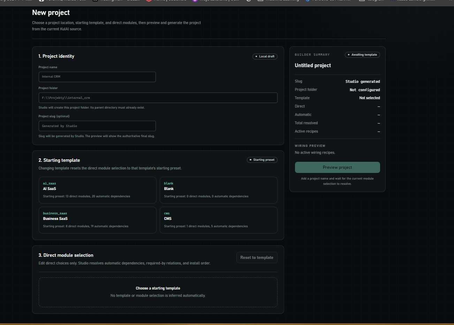Click the Starting preset status badge
454x325 pixels.
pyautogui.click(x=262, y=160)
